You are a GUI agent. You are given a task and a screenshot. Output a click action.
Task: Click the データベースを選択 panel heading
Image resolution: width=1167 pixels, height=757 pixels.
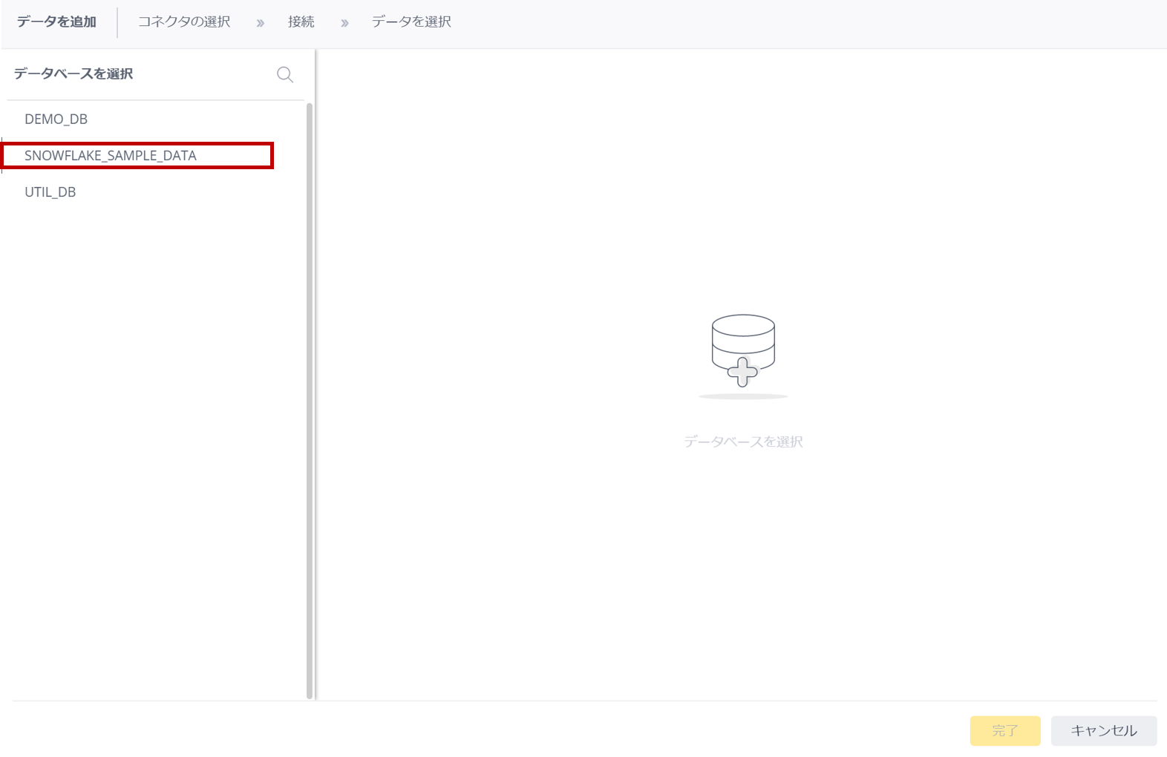(73, 74)
